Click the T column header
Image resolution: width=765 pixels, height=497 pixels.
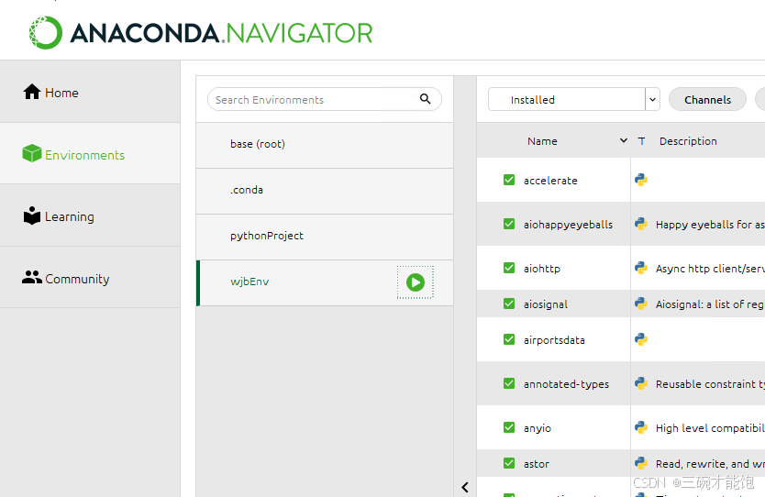(641, 141)
